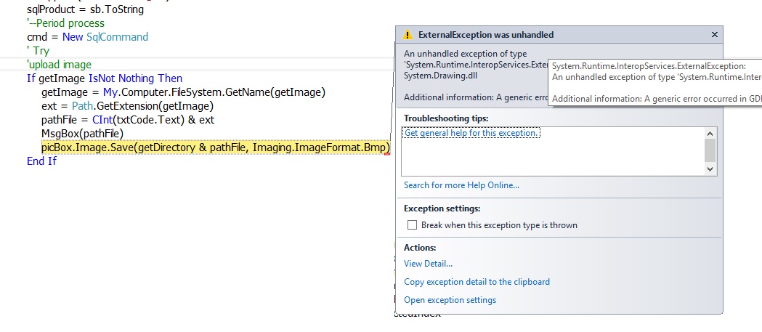762x332 pixels.
Task: Click the 'upload image comment line
Action: tap(60, 65)
